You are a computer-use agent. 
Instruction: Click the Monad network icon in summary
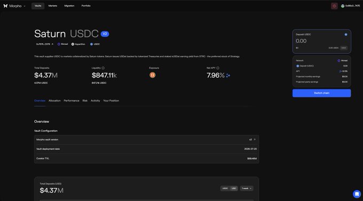(339, 61)
